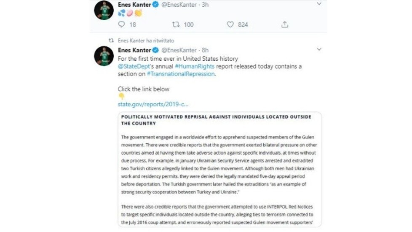Expand the second tweet's options chevron
Viewport: 412px width, 232px height.
point(319,49)
